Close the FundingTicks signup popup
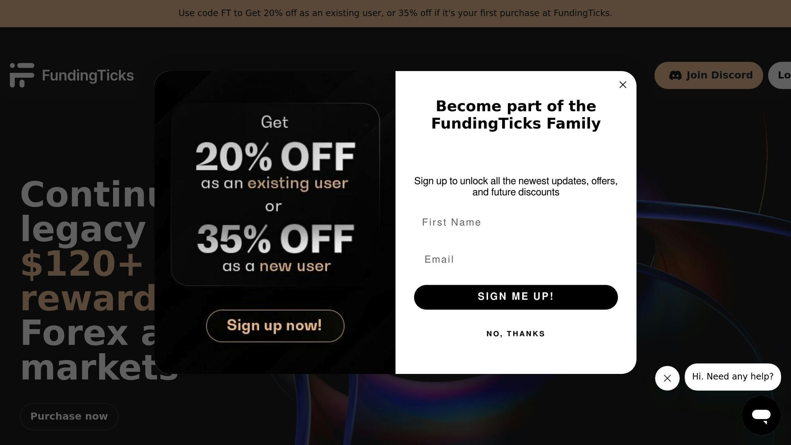Viewport: 791px width, 445px height. tap(623, 85)
